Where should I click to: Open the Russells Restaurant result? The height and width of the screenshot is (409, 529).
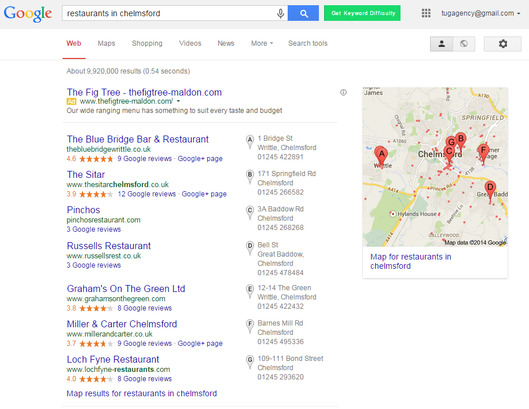pyautogui.click(x=109, y=246)
